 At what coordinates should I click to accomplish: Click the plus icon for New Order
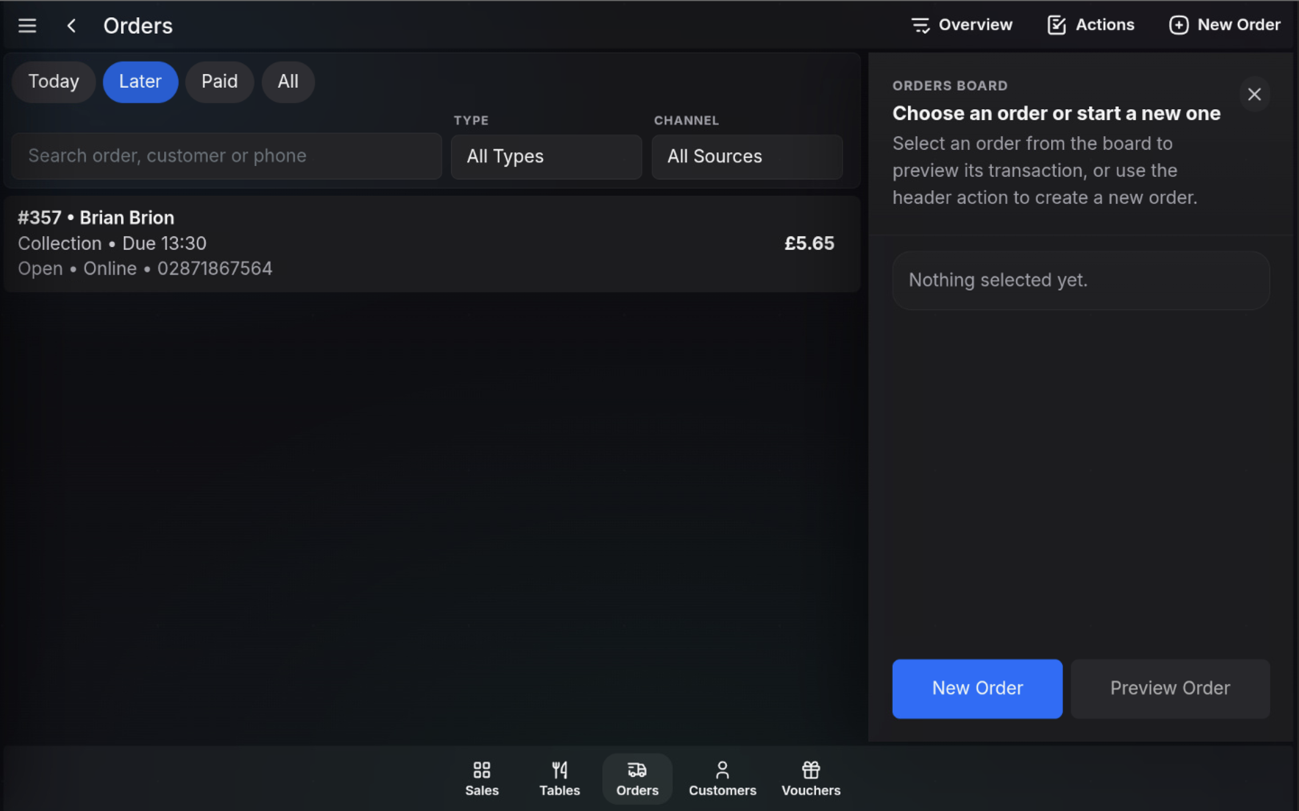1178,25
